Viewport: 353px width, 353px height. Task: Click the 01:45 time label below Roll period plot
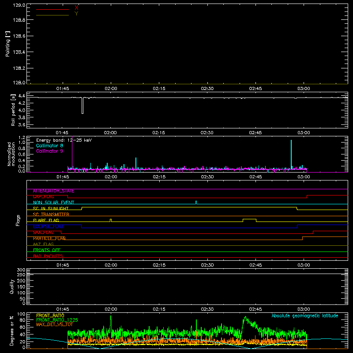(62, 133)
